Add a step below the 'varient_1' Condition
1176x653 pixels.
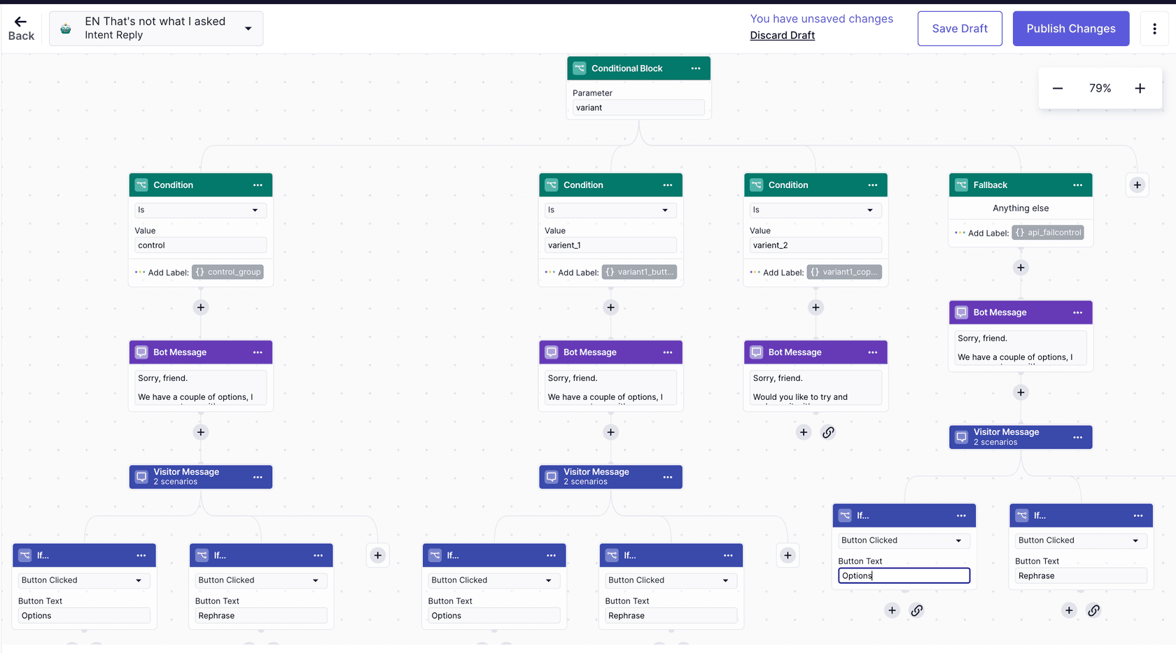pos(611,308)
